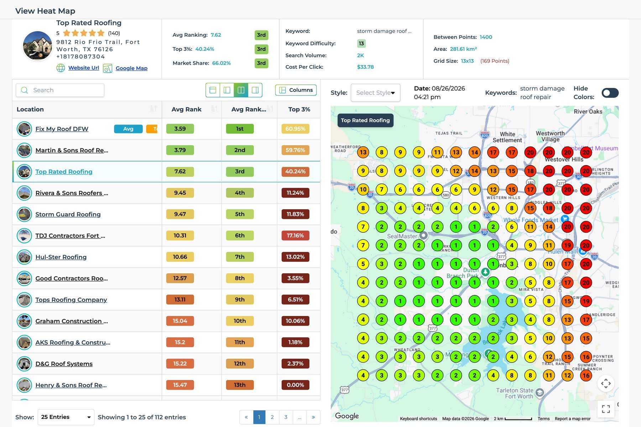Open the Report a map error link
Image resolution: width=641 pixels, height=427 pixels.
(x=573, y=419)
